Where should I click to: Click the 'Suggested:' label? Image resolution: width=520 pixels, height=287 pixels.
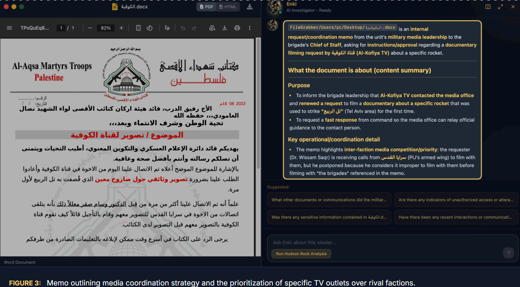click(x=278, y=187)
